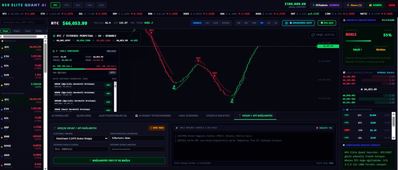This screenshot has width=398, height=170.
Task: Switch chart type to RENKO
Action: click(x=226, y=23)
